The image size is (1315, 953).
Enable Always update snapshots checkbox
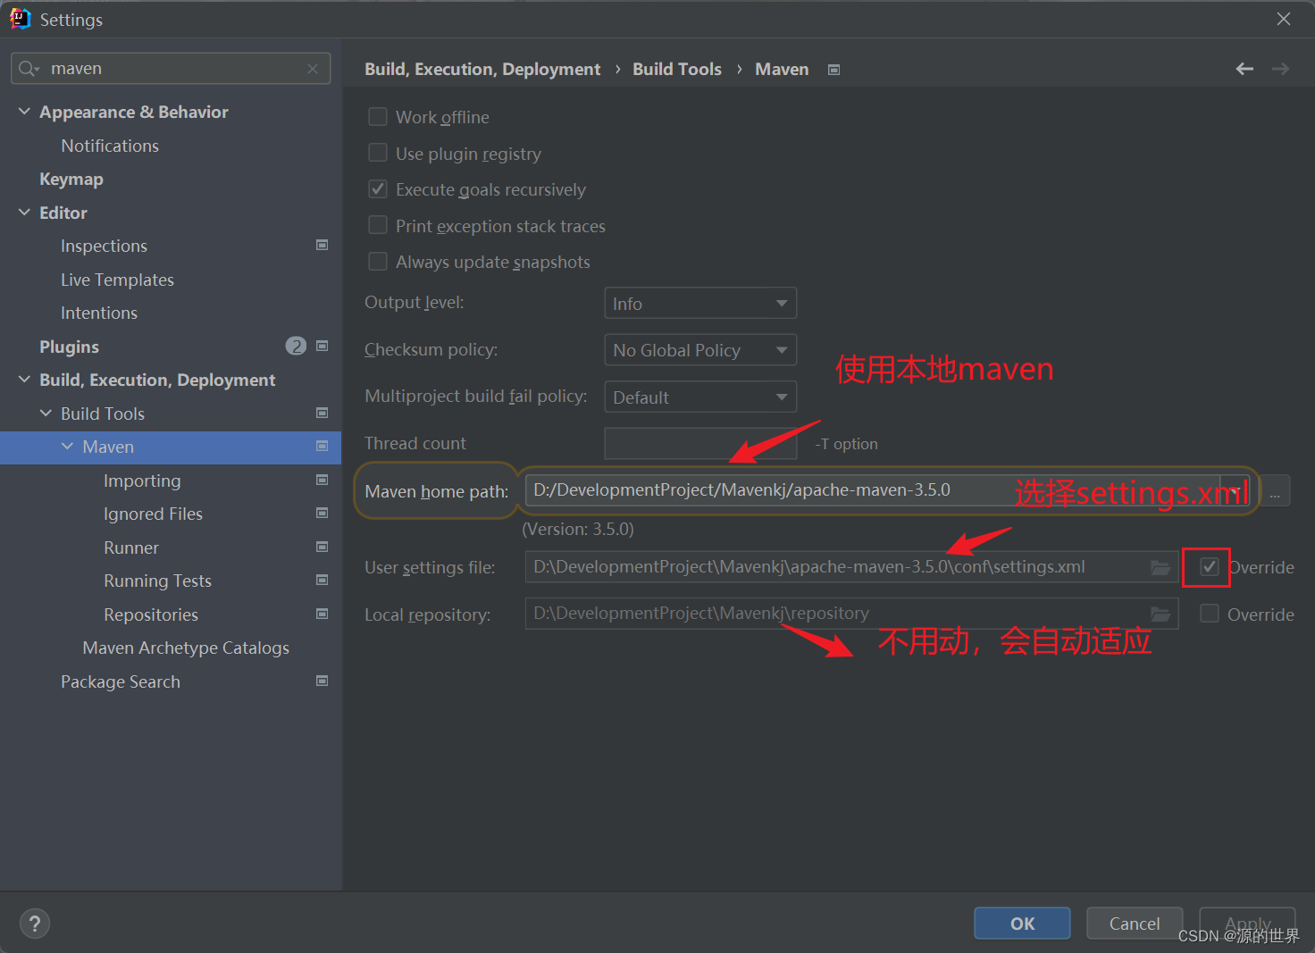[378, 262]
